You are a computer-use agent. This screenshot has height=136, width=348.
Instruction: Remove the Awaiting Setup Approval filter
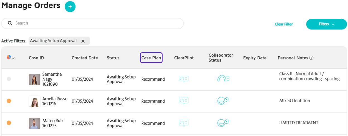click(83, 41)
